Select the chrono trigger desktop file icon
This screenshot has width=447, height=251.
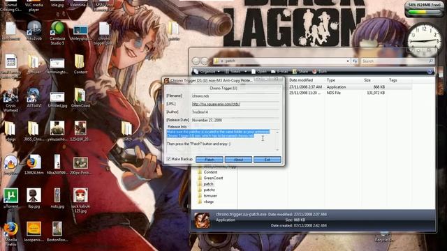[x=104, y=33]
